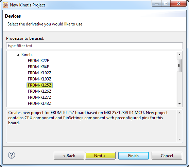Click the device list scrollbar thumb
Image resolution: width=189 pixels, height=167 pixels.
pyautogui.click(x=179, y=66)
